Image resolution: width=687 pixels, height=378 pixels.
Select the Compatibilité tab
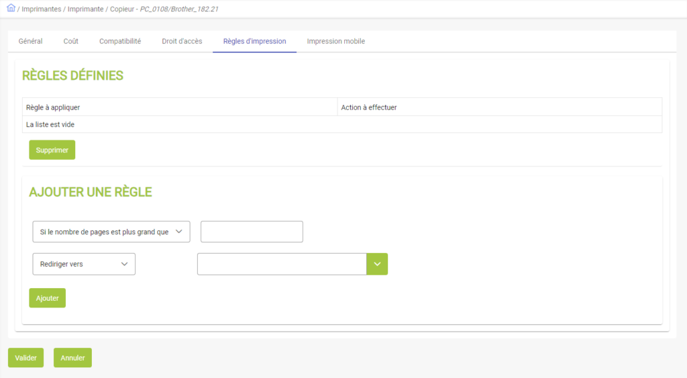coord(120,41)
